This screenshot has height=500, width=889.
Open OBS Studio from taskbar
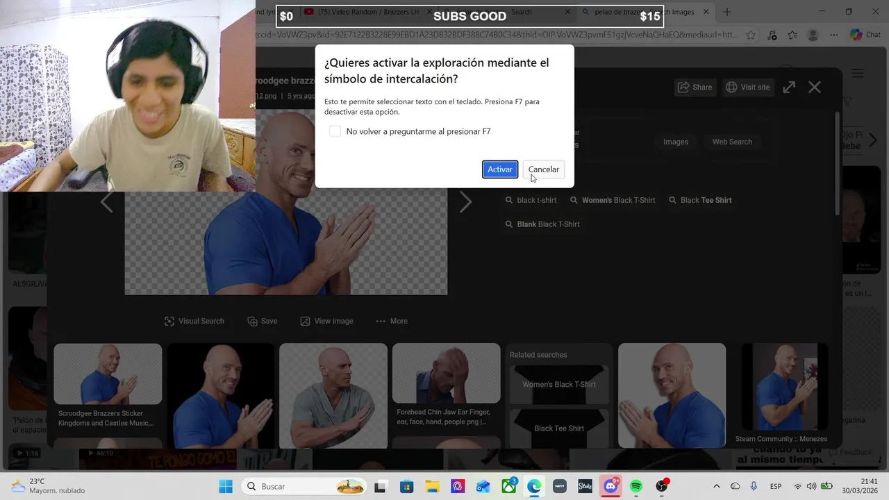pos(662,486)
